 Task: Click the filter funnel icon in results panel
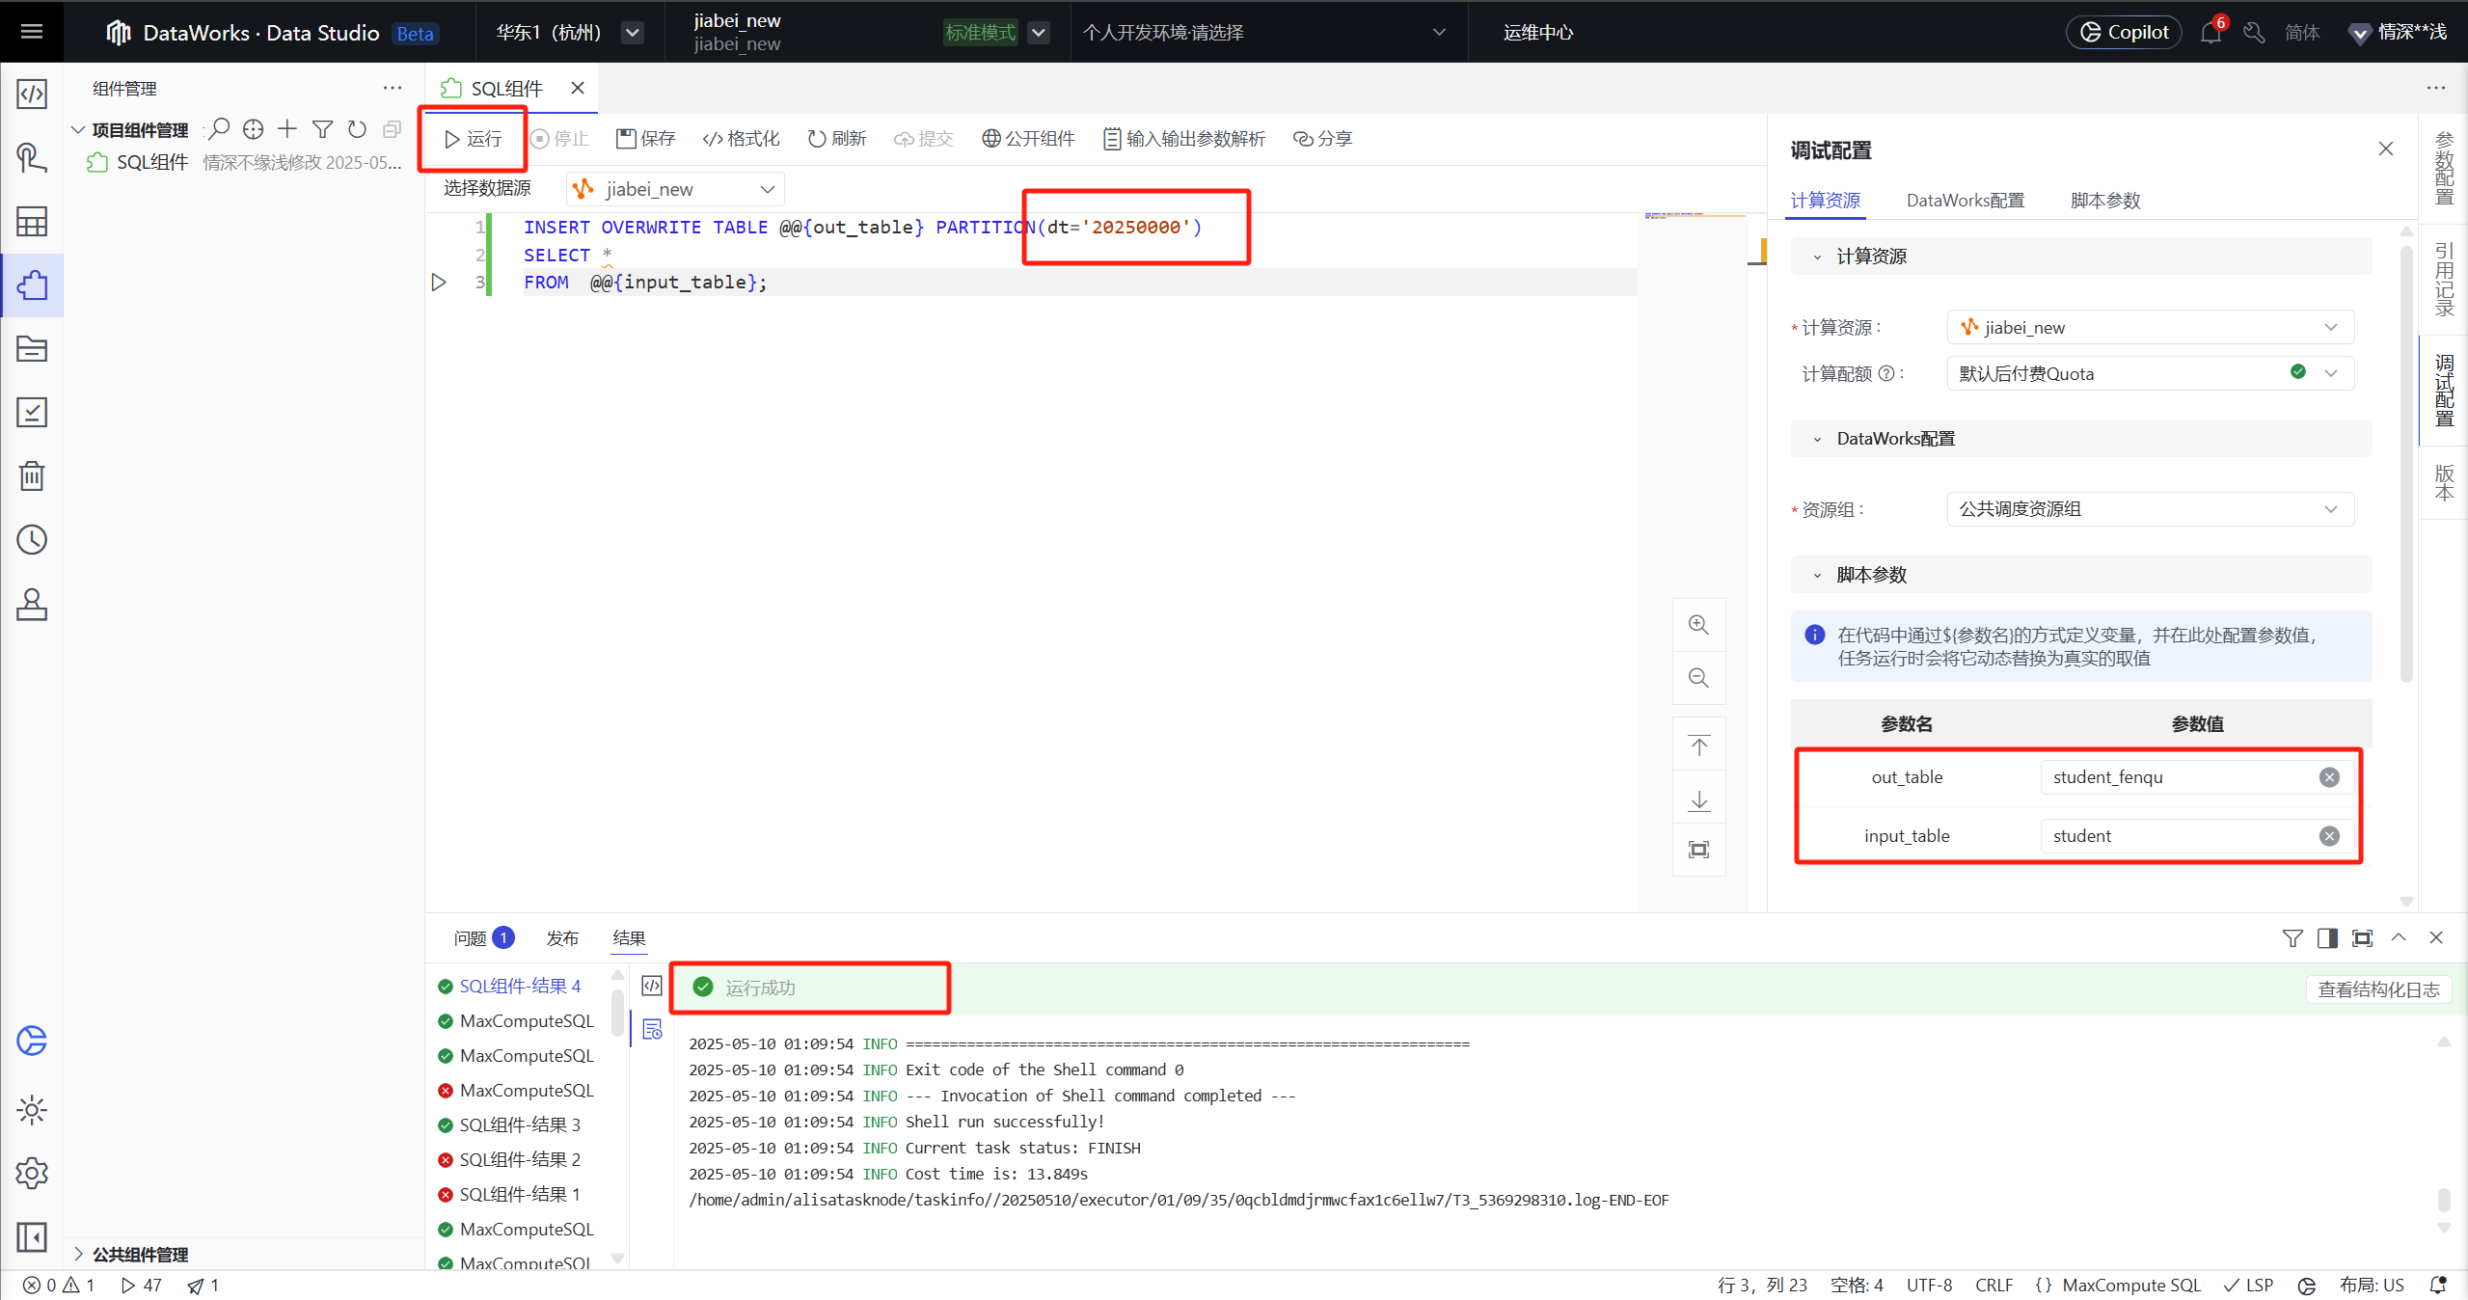(x=2292, y=938)
